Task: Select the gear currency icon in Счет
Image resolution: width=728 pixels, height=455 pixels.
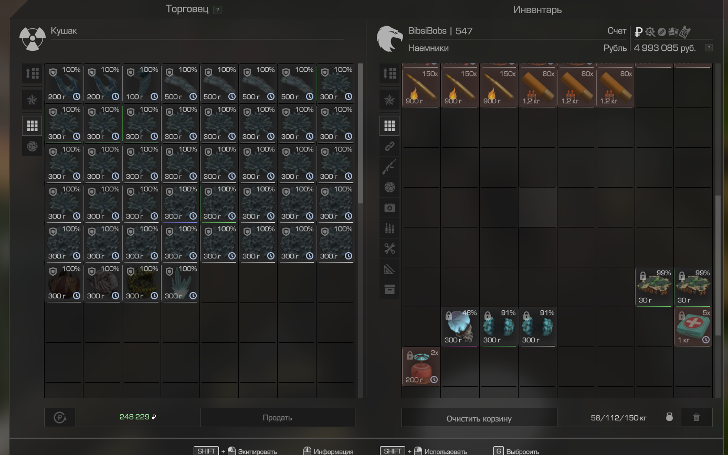Action: [650, 32]
